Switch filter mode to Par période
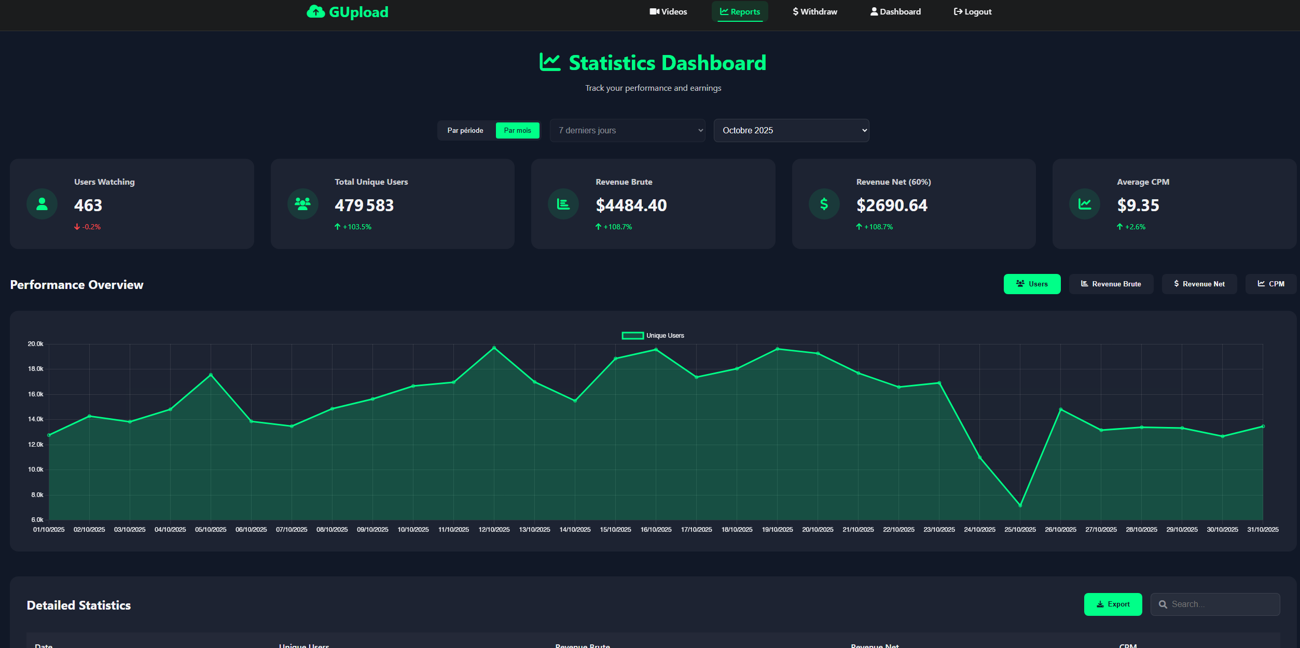 [465, 131]
